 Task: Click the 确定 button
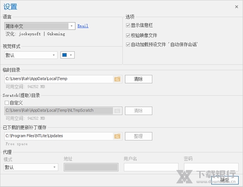point(225,180)
